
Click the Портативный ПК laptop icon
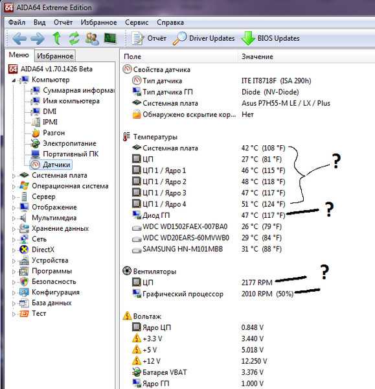point(36,154)
